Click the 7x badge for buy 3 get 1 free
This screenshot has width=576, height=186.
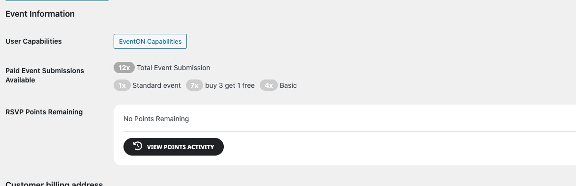[194, 85]
